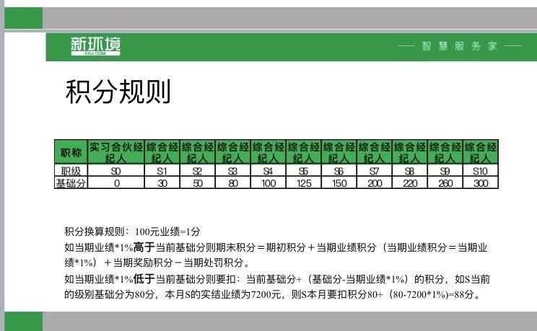Viewport: 537px width, 331px height.
Task: Click the 职称 table header cell
Action: pyautogui.click(x=71, y=152)
